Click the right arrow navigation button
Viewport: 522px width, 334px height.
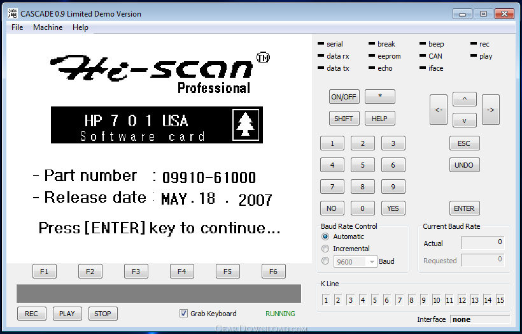(x=491, y=110)
